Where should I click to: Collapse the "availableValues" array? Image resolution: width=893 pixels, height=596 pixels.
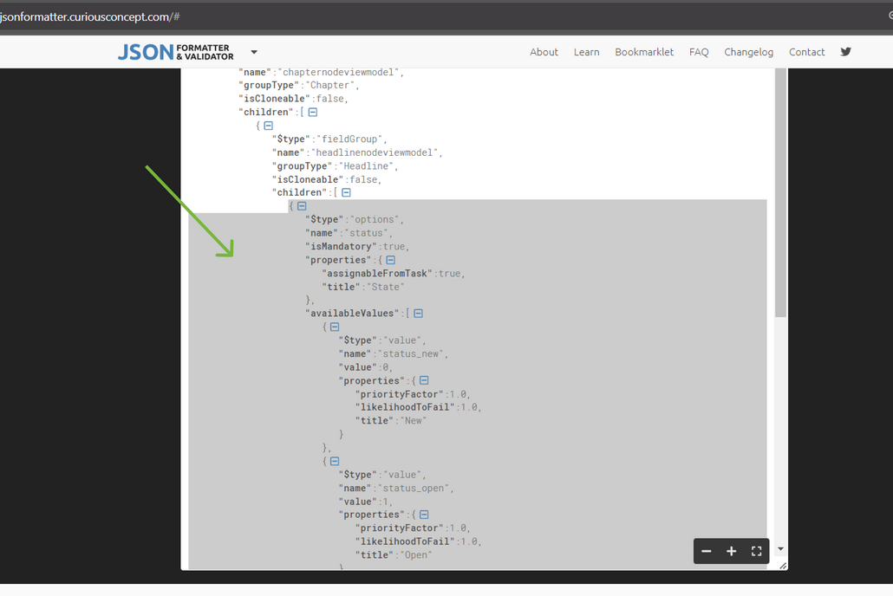click(x=418, y=313)
